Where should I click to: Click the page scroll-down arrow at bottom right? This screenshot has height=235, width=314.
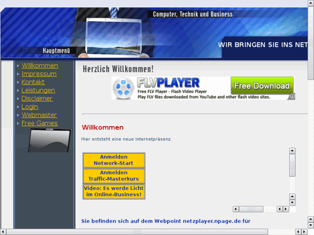click(311, 226)
